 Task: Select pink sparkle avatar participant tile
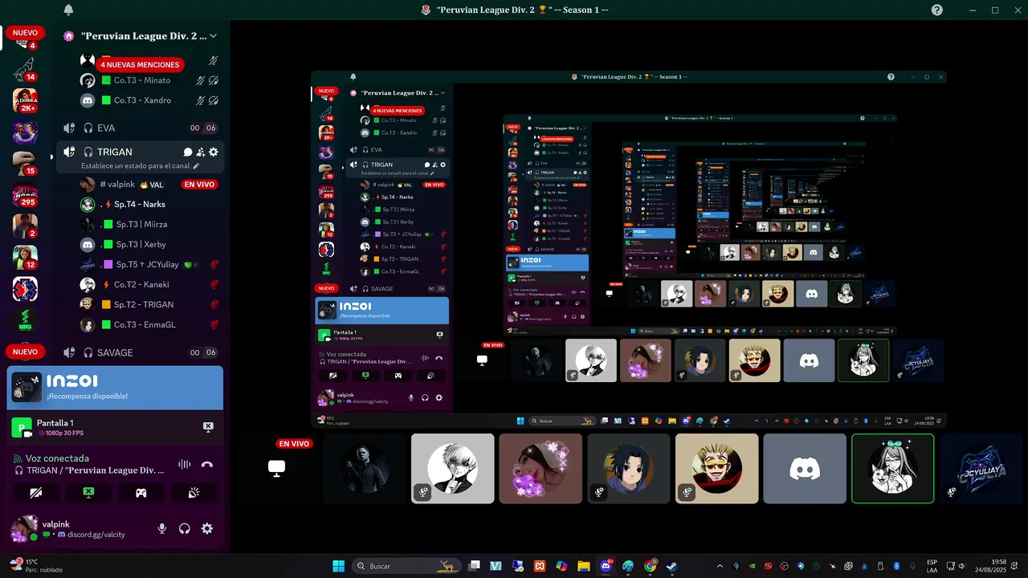pyautogui.click(x=541, y=469)
